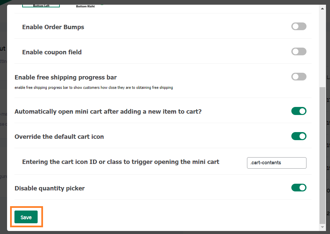This screenshot has width=330, height=234.
Task: Click the Disable quantity picker label
Action: tap(50, 188)
